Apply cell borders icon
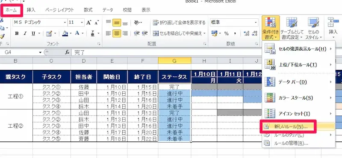Image resolution: width=342 pixels, height=158 pixels. 49,34
